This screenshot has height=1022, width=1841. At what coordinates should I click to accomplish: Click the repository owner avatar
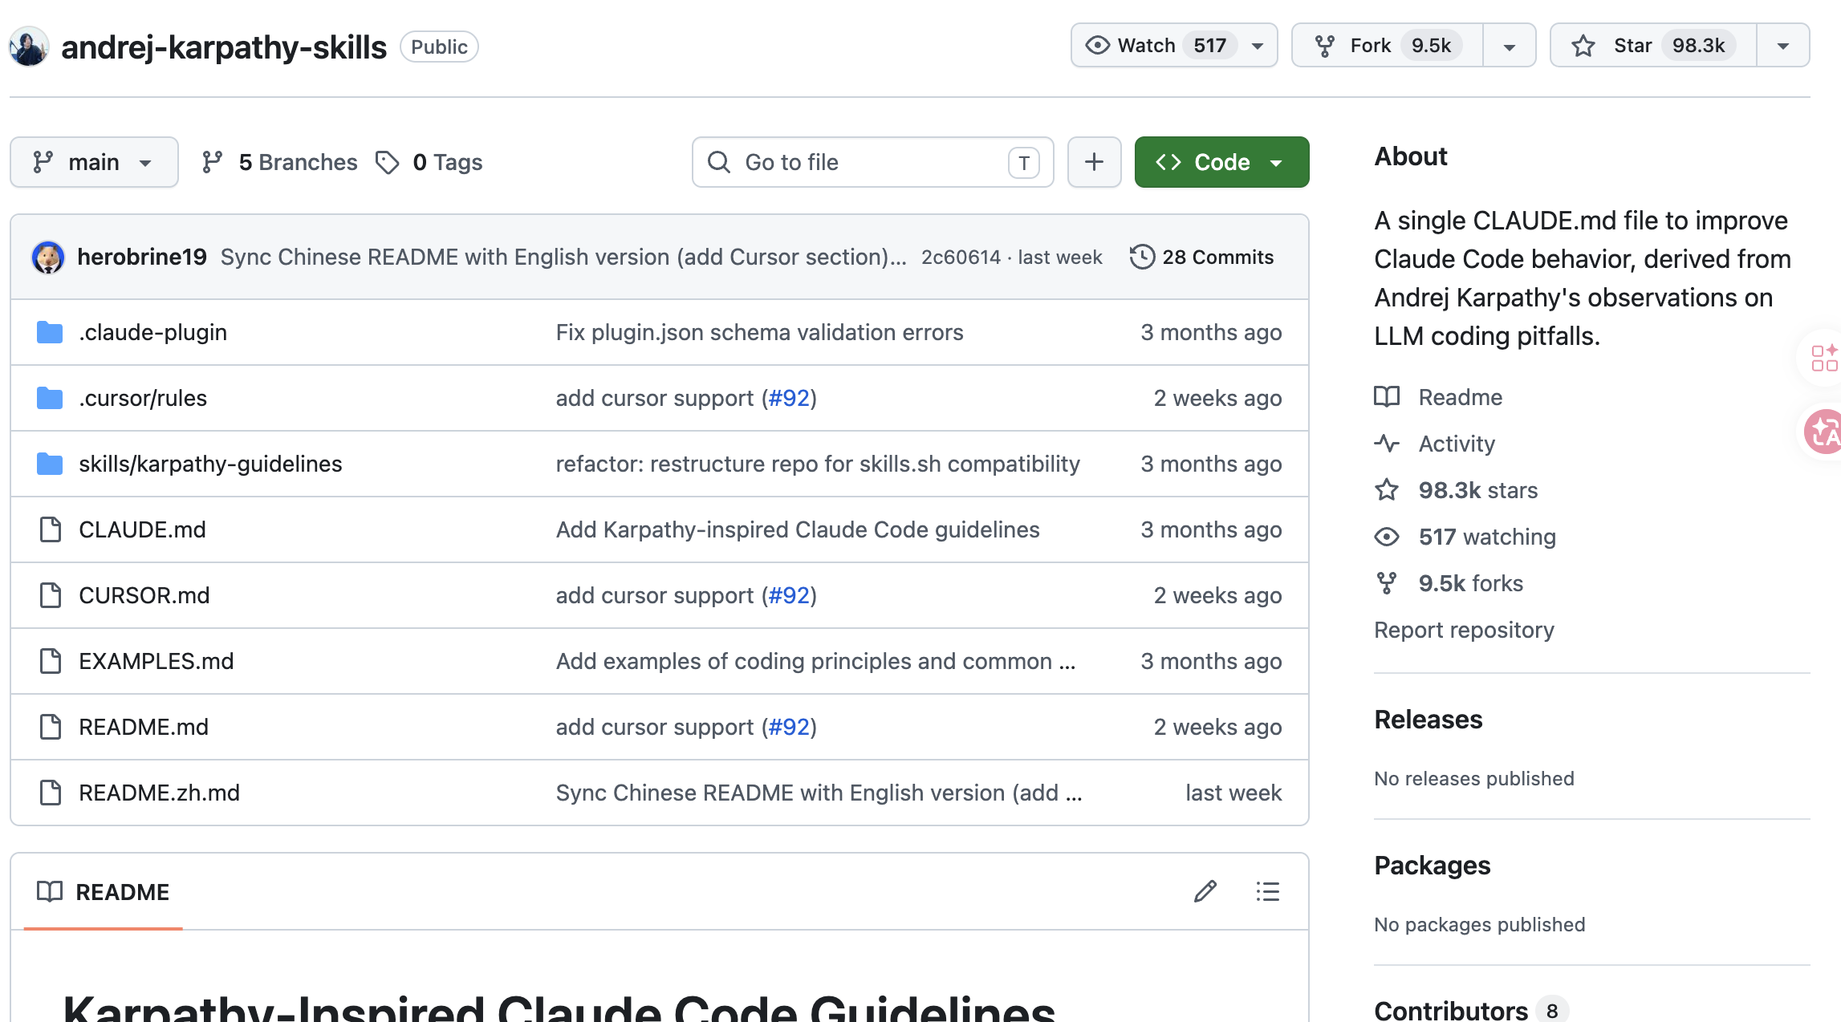point(29,47)
